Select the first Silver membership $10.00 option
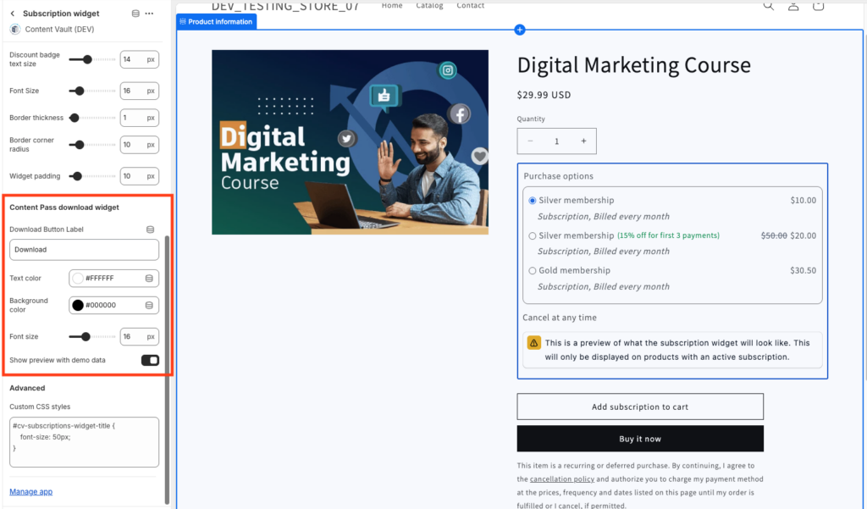Screen dimensions: 867x509 [x=533, y=201]
